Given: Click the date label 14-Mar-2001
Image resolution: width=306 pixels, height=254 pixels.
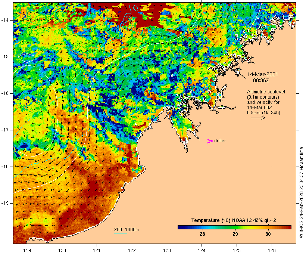Looking at the screenshot, I should pos(262,74).
